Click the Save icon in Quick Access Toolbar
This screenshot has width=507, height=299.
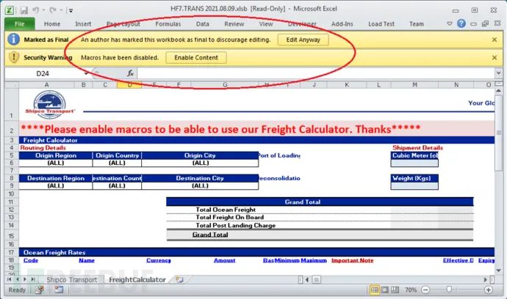pos(24,10)
